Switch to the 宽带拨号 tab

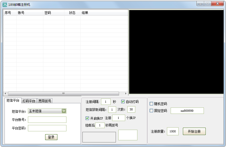pos(45,101)
